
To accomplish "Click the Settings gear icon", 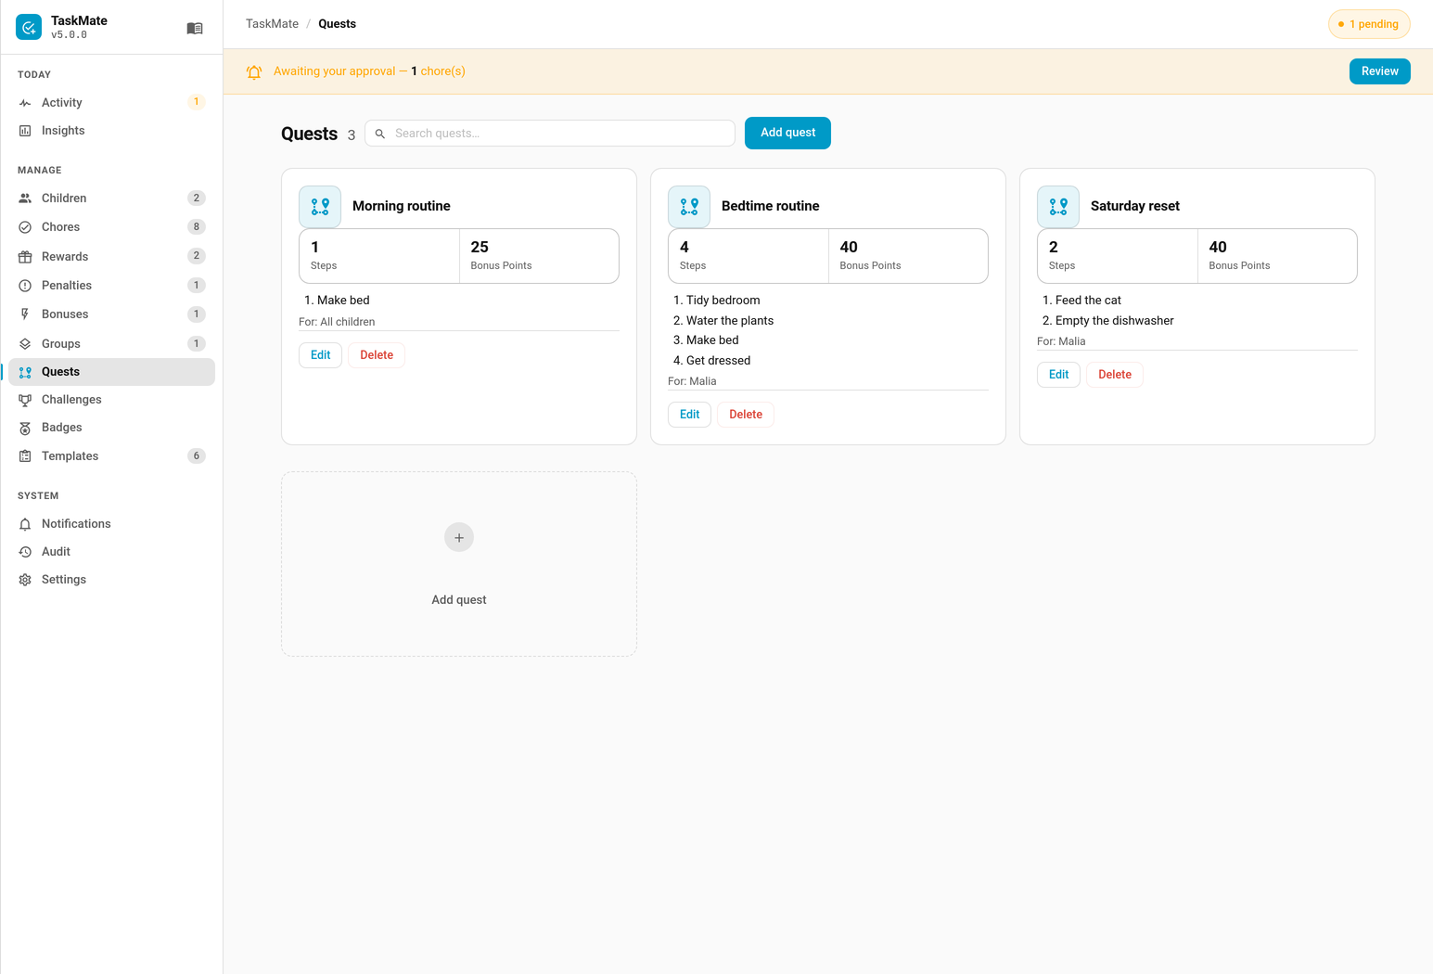I will click(x=25, y=580).
